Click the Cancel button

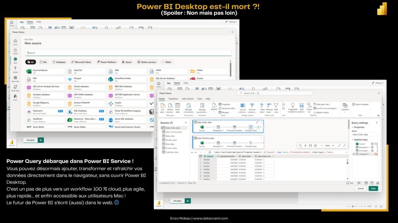(360, 188)
